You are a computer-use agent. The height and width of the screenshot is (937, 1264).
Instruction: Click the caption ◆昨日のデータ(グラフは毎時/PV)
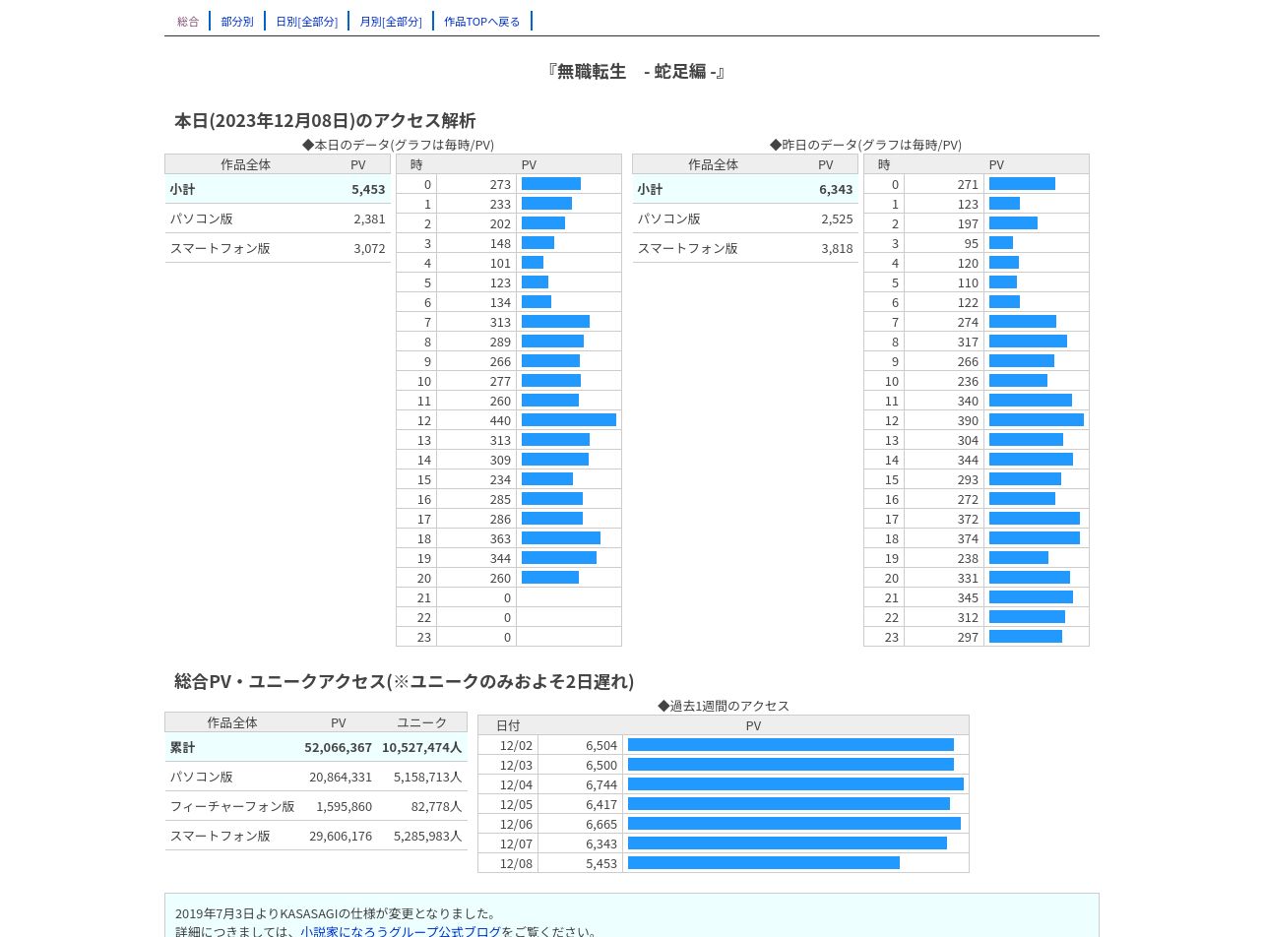pyautogui.click(x=865, y=145)
